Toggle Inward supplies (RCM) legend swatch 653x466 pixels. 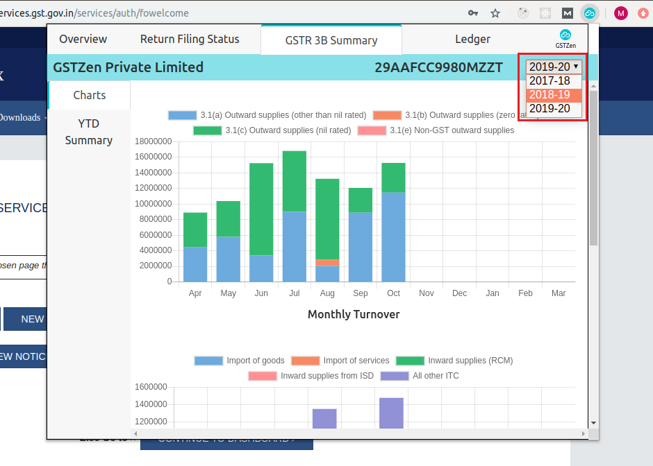[x=410, y=361]
